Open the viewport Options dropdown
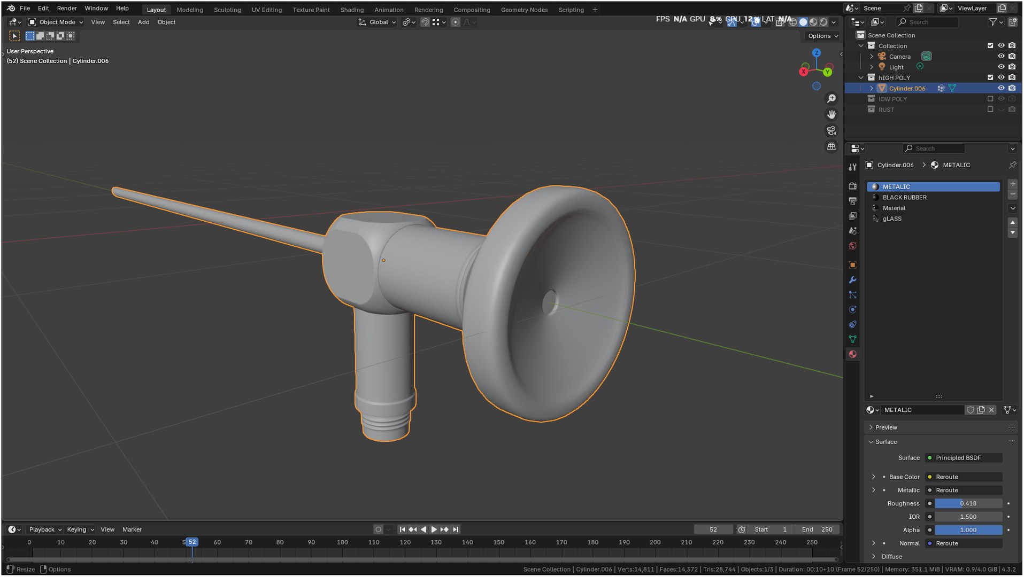Screen dimensions: 1024x577 point(822,36)
